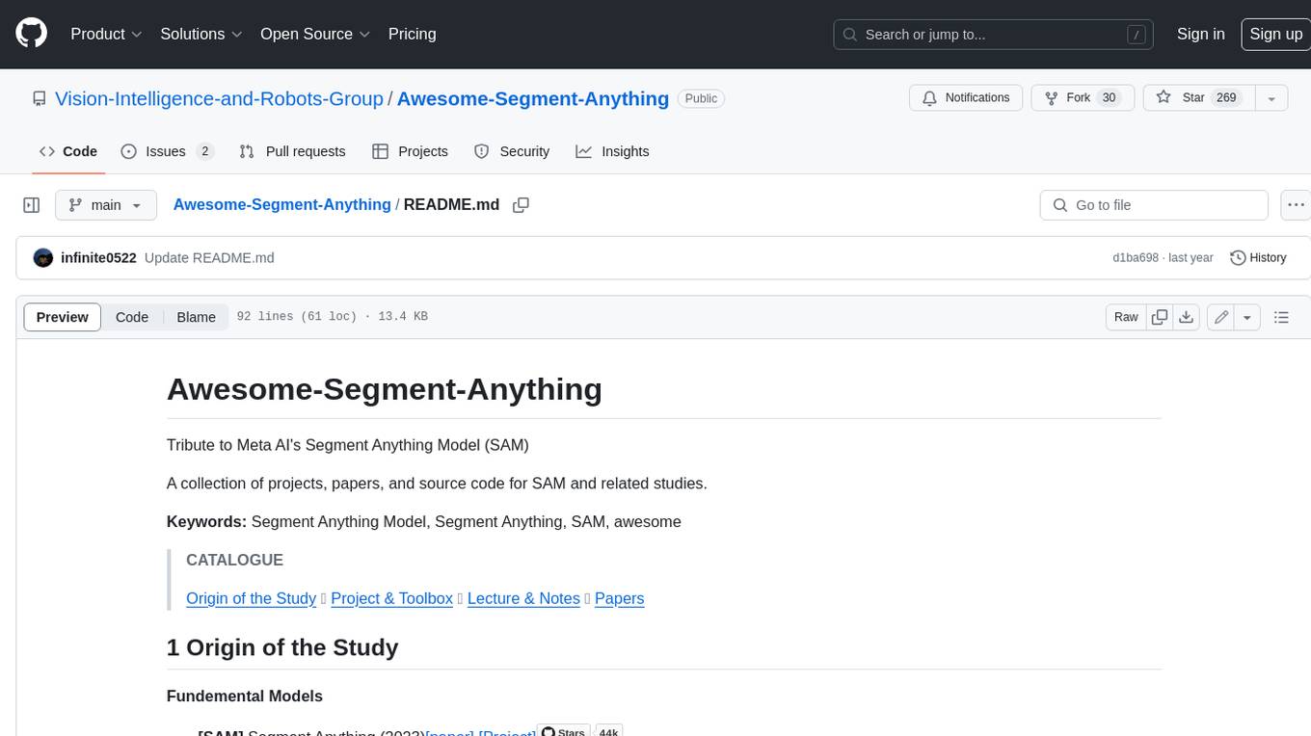Click the Fork count badge 30
The height and width of the screenshot is (736, 1311).
coord(1109,98)
